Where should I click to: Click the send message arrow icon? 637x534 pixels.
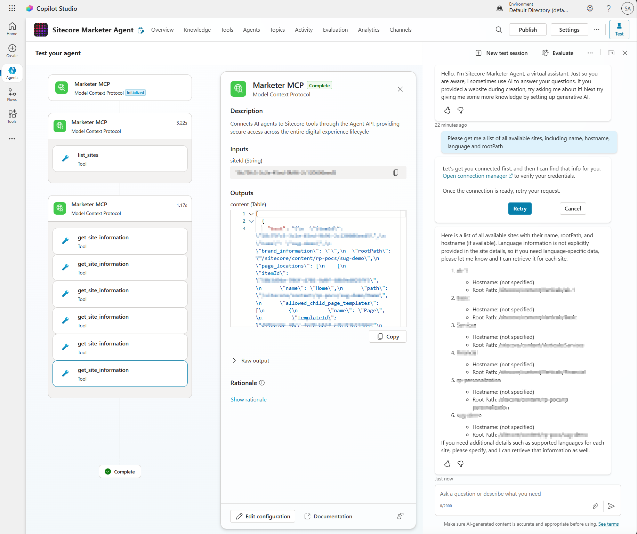point(611,506)
